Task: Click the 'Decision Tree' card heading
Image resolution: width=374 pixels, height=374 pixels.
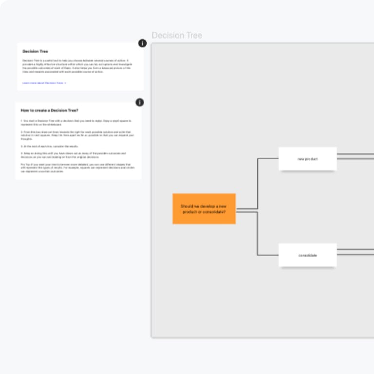Action: [35, 51]
